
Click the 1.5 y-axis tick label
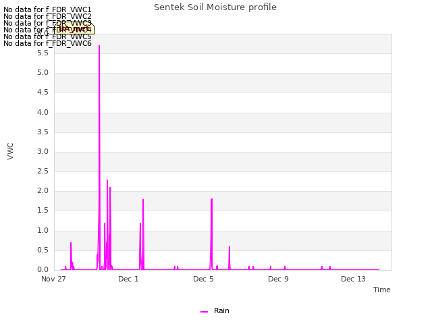click(x=43, y=211)
